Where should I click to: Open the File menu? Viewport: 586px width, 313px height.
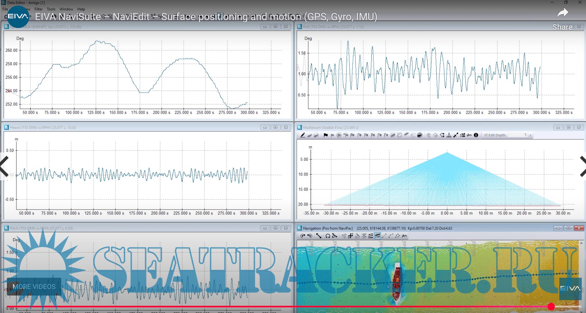click(x=5, y=9)
